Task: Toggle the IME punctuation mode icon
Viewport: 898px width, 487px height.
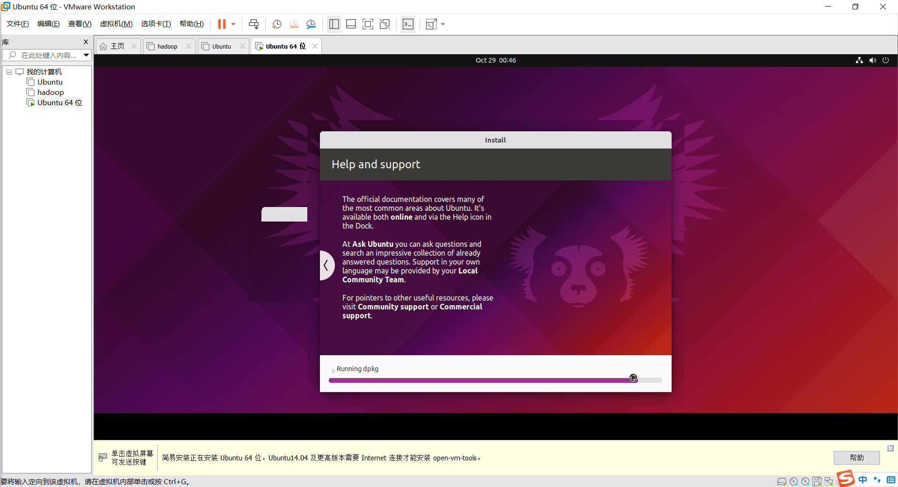Action: (877, 480)
